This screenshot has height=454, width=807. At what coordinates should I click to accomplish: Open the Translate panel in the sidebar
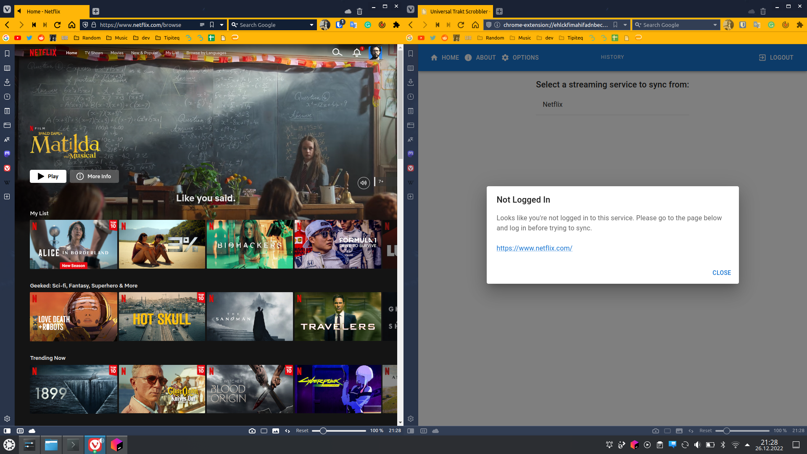(x=7, y=139)
